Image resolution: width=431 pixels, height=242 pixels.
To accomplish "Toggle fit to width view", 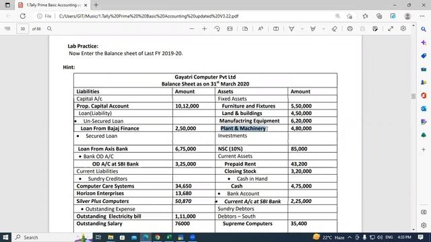I will (230, 28).
